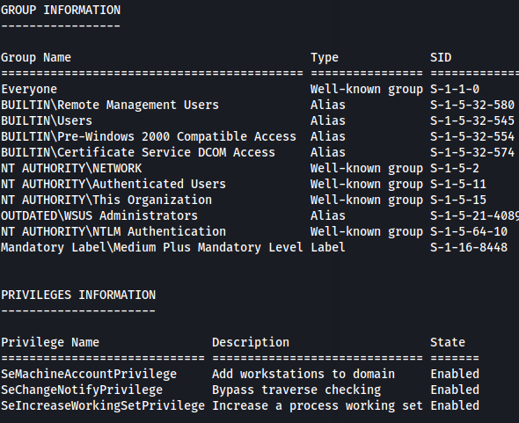Click the Group Name column header
Screen dimensions: 519x423
tap(36, 57)
